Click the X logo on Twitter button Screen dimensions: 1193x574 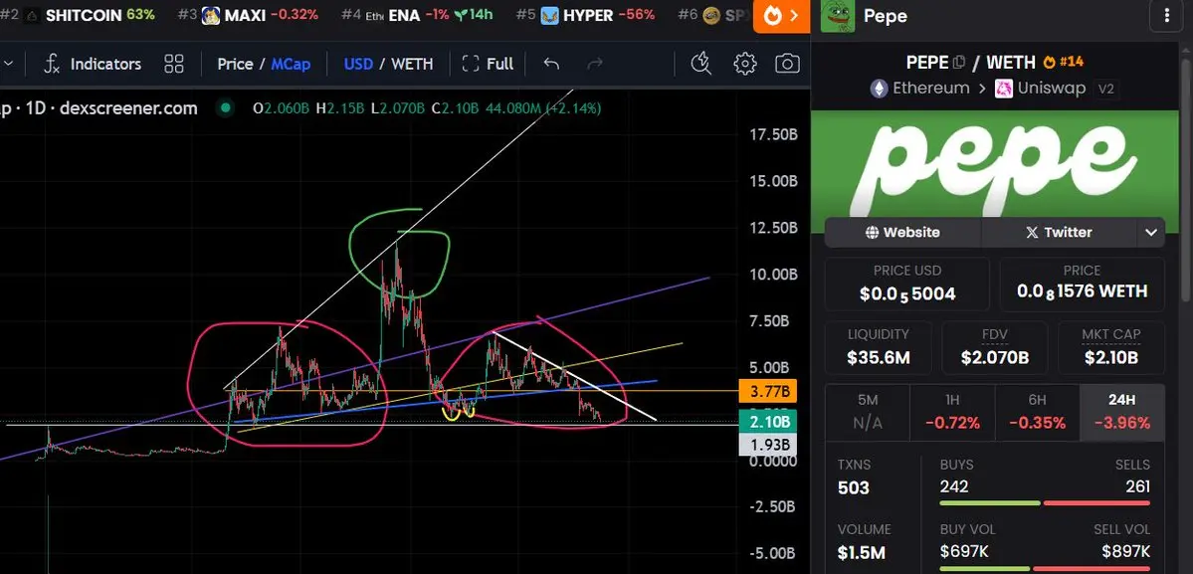coord(1032,233)
